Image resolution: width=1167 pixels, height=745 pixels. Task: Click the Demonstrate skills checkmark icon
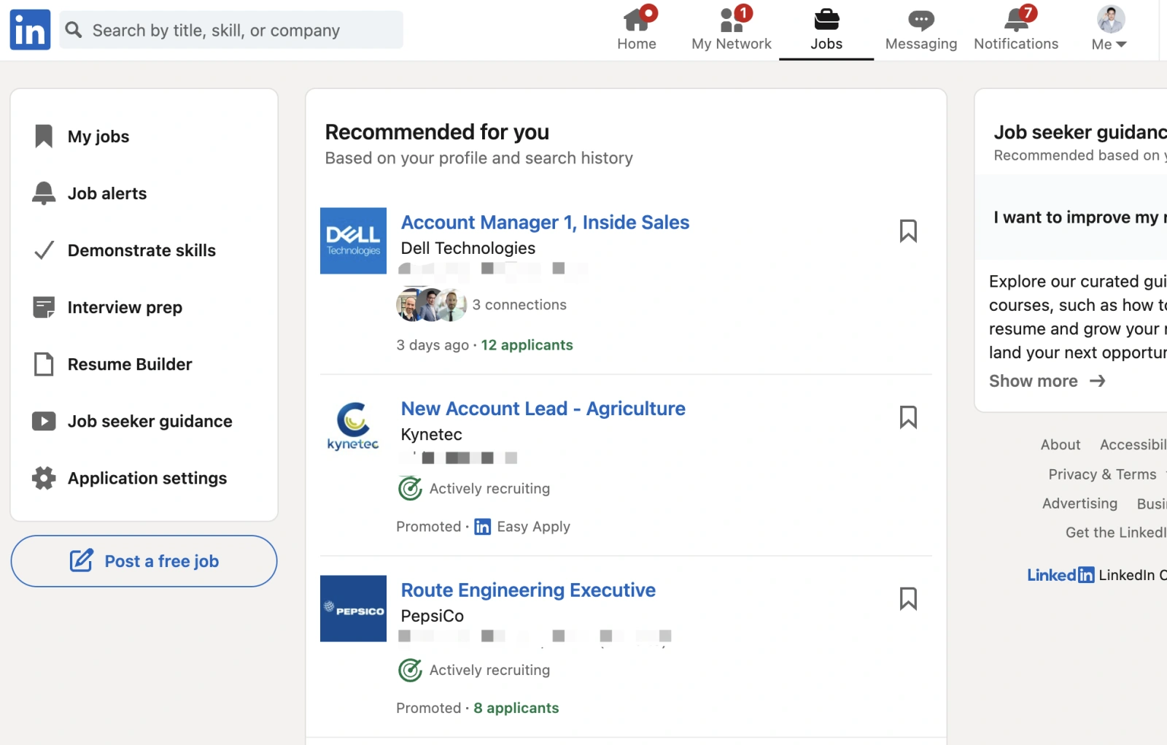point(44,250)
